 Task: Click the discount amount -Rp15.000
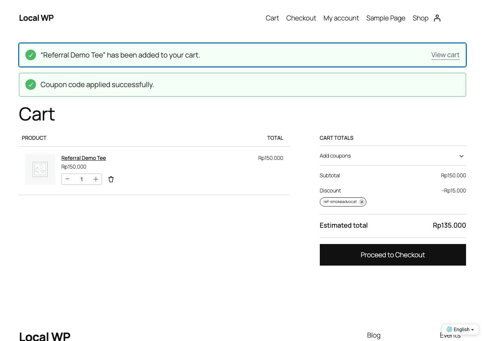point(454,191)
